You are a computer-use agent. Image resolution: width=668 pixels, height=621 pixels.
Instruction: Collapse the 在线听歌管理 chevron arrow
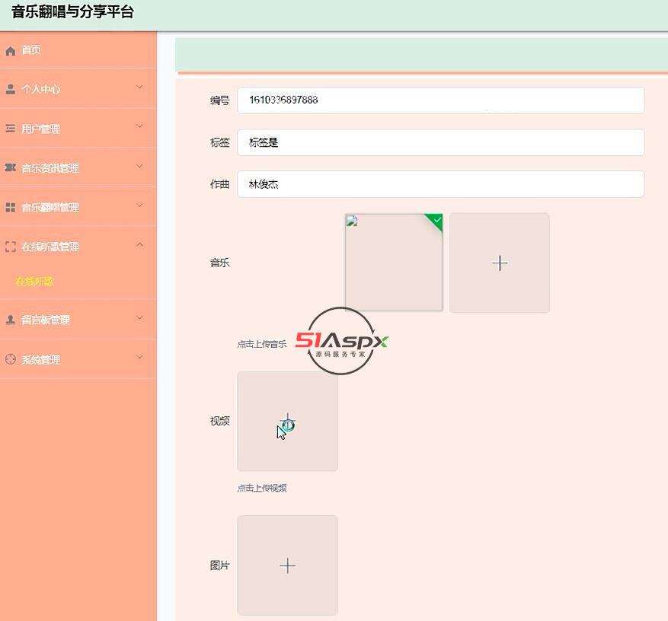pyautogui.click(x=139, y=244)
